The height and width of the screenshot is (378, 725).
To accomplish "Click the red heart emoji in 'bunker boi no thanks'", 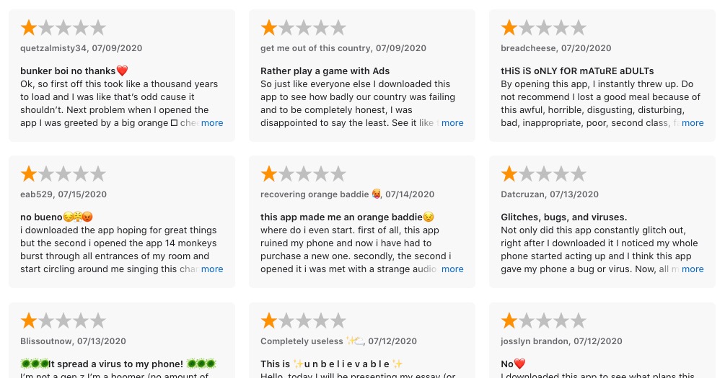I will click(122, 71).
